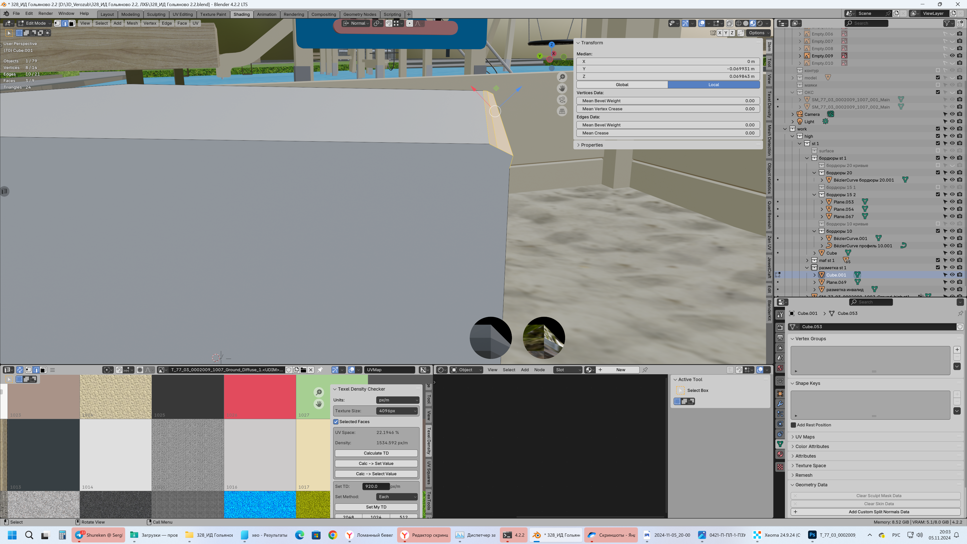The width and height of the screenshot is (967, 544).
Task: Click the Calculate TD button
Action: pos(376,453)
